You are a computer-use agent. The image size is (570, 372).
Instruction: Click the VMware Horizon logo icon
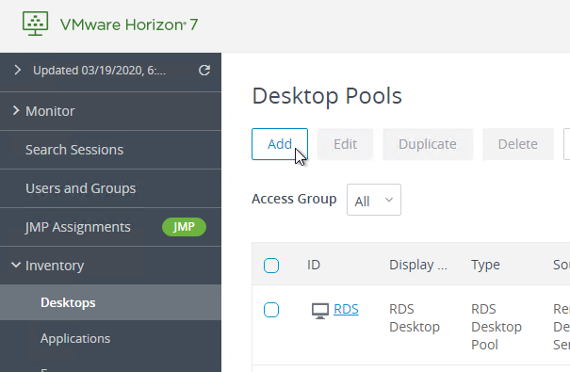pos(35,24)
